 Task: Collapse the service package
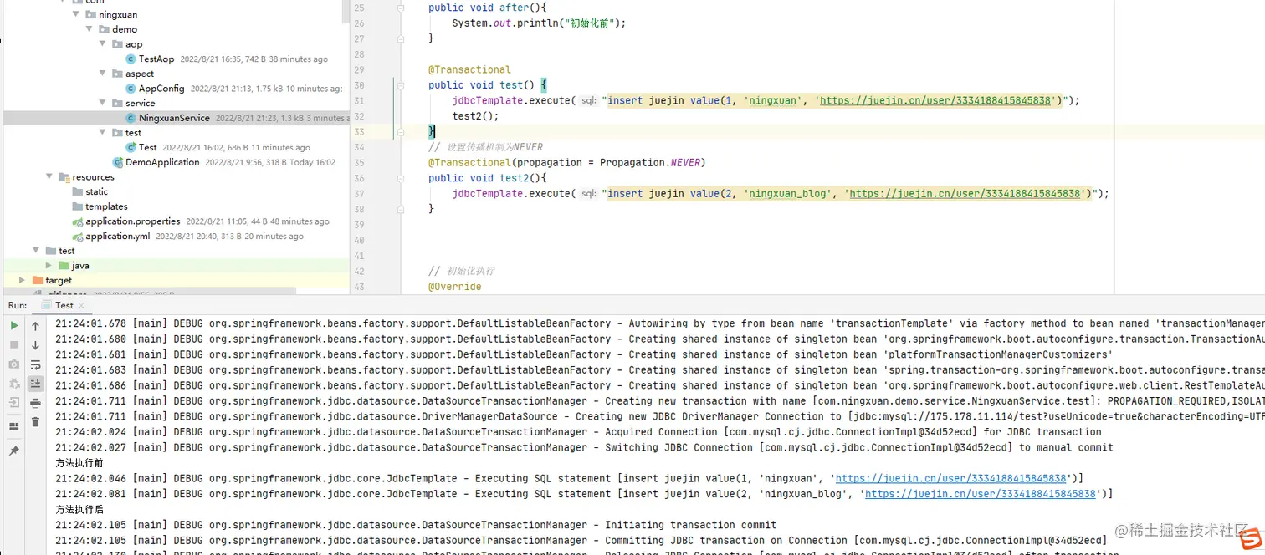(103, 104)
